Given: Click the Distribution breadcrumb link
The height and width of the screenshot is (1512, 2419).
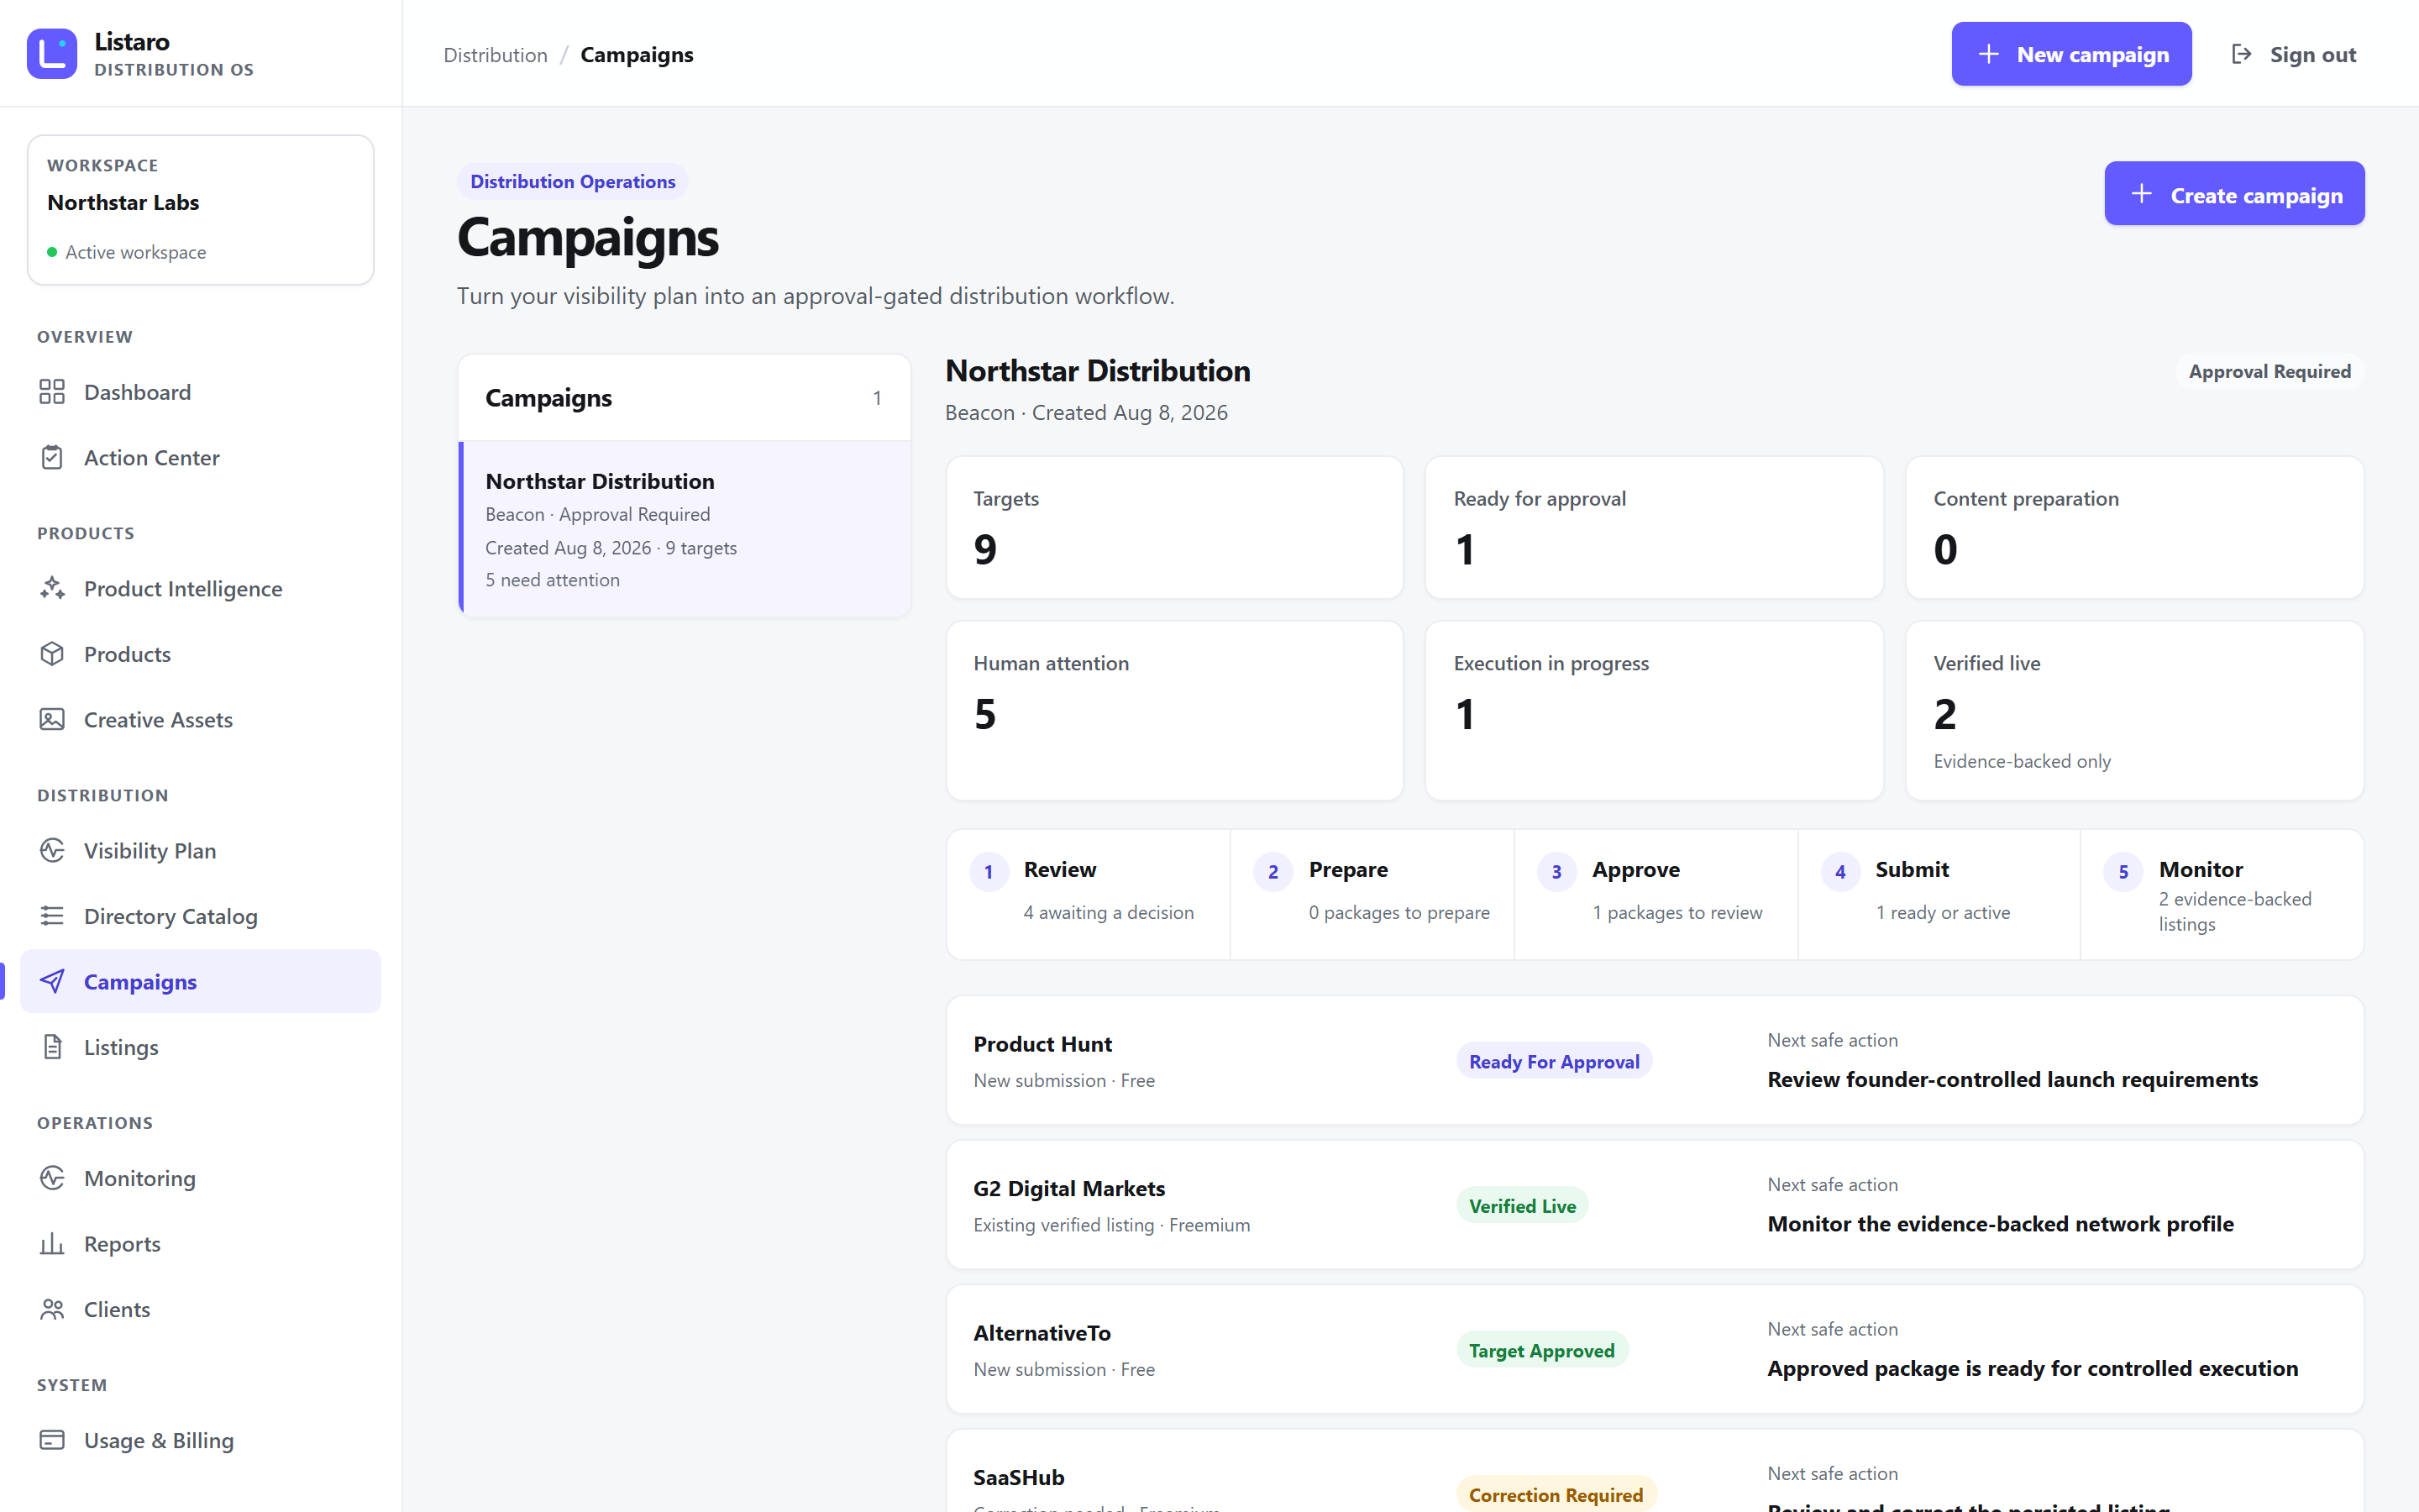Looking at the screenshot, I should coord(496,55).
